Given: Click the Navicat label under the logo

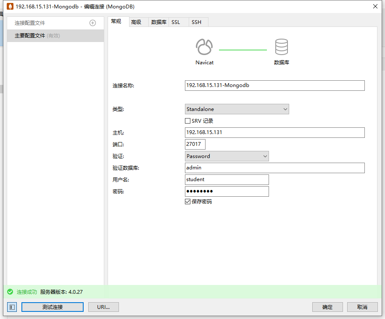Looking at the screenshot, I should (x=205, y=63).
